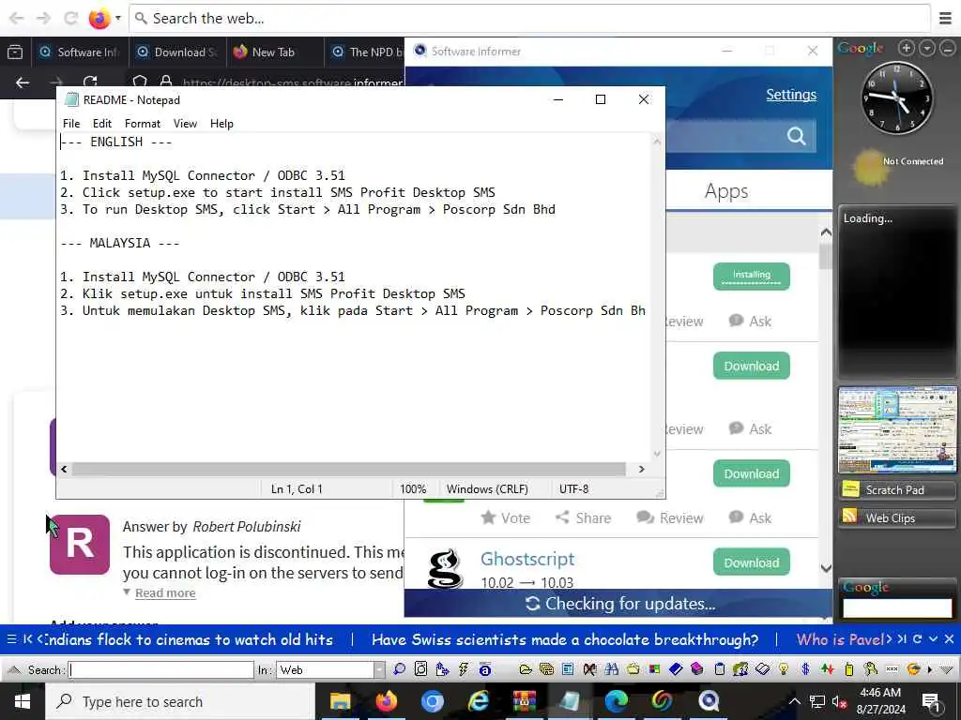The height and width of the screenshot is (720, 961).
Task: Click the 'Search the web...' field
Action: tap(530, 19)
